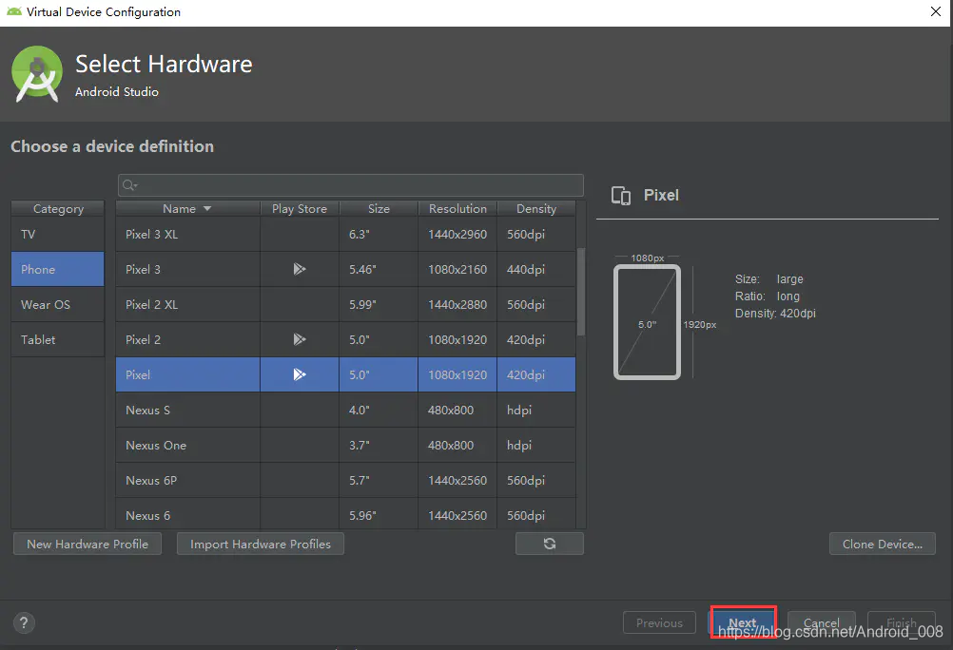Click the Name column sort arrow

tap(207, 208)
